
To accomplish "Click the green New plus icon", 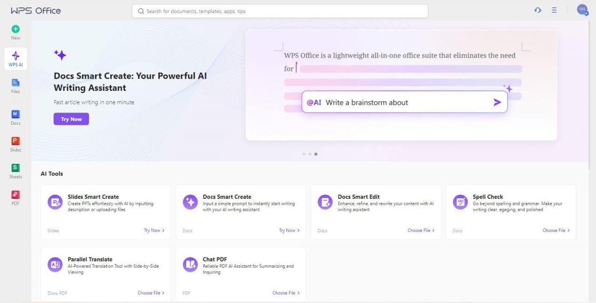I will 16,29.
